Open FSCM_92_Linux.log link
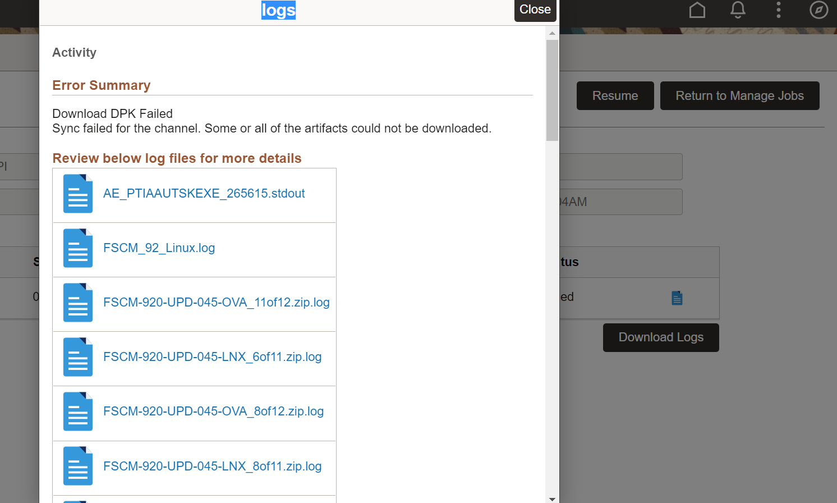Image resolution: width=837 pixels, height=503 pixels. point(159,248)
